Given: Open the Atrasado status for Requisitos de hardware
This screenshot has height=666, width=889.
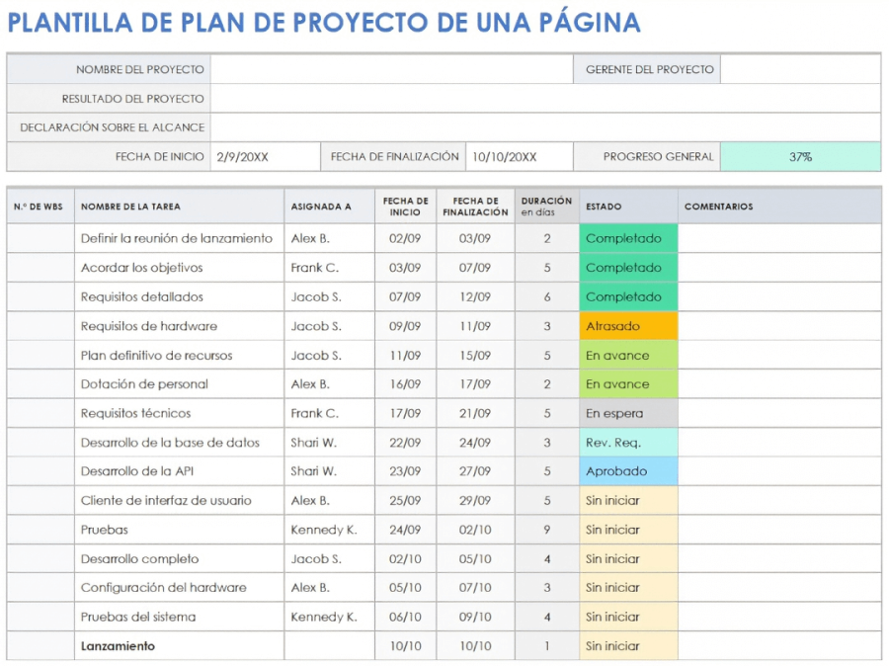Looking at the screenshot, I should pyautogui.click(x=626, y=326).
